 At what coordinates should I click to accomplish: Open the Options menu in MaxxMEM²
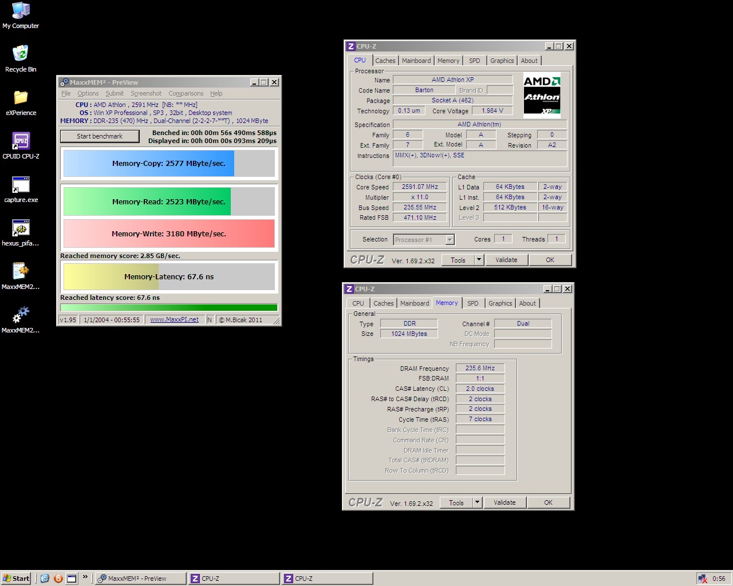coord(88,93)
